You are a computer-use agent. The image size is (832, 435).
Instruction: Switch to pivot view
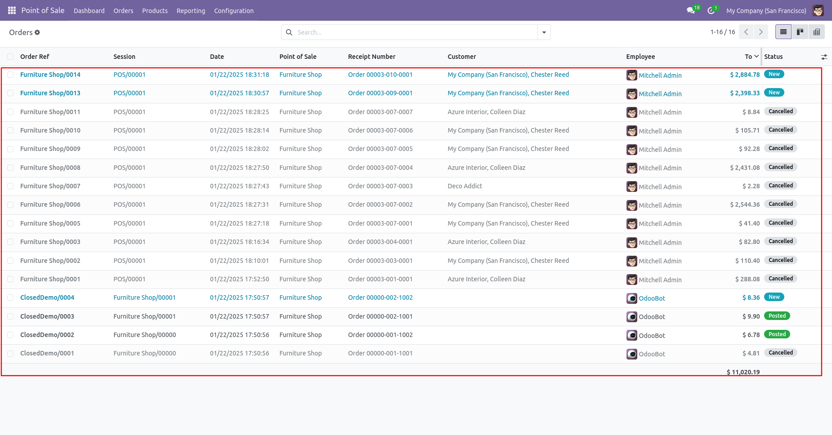click(817, 32)
